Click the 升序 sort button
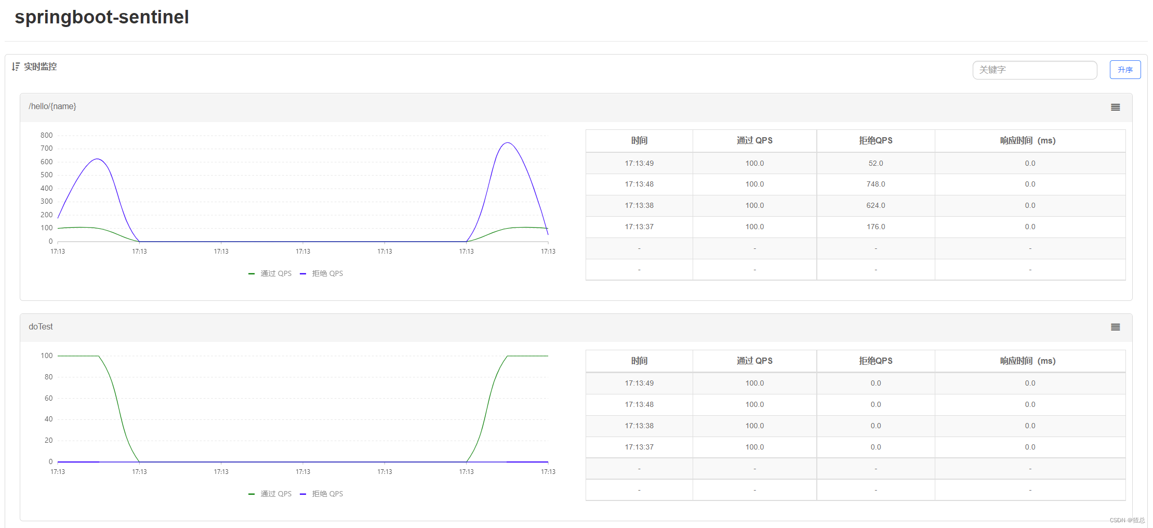 point(1125,70)
